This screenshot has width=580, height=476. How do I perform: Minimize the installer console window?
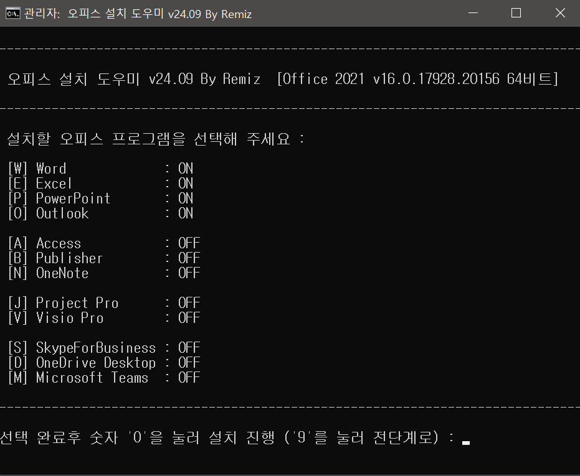click(473, 13)
